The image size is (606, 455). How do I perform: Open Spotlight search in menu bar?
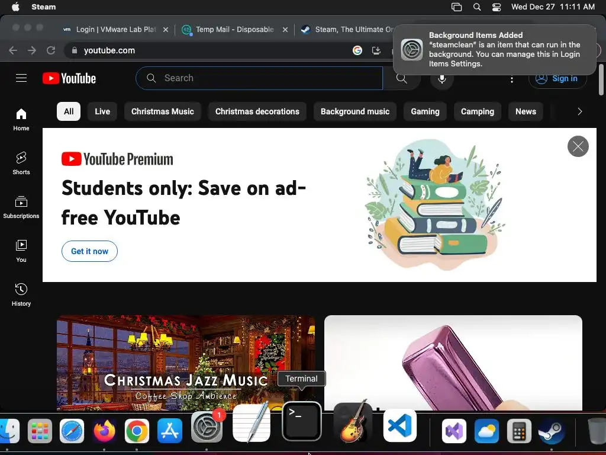(477, 7)
